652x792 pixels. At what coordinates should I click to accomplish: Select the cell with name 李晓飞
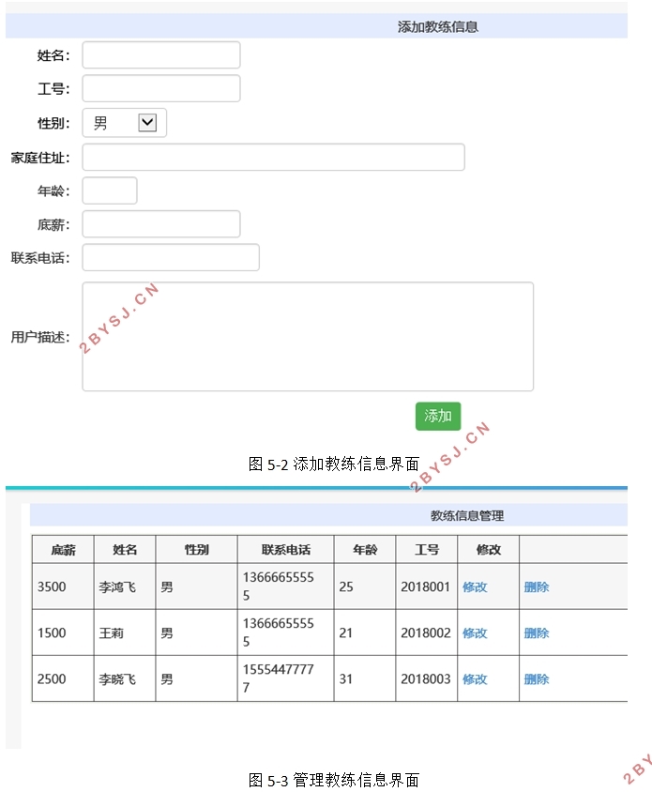[125, 678]
